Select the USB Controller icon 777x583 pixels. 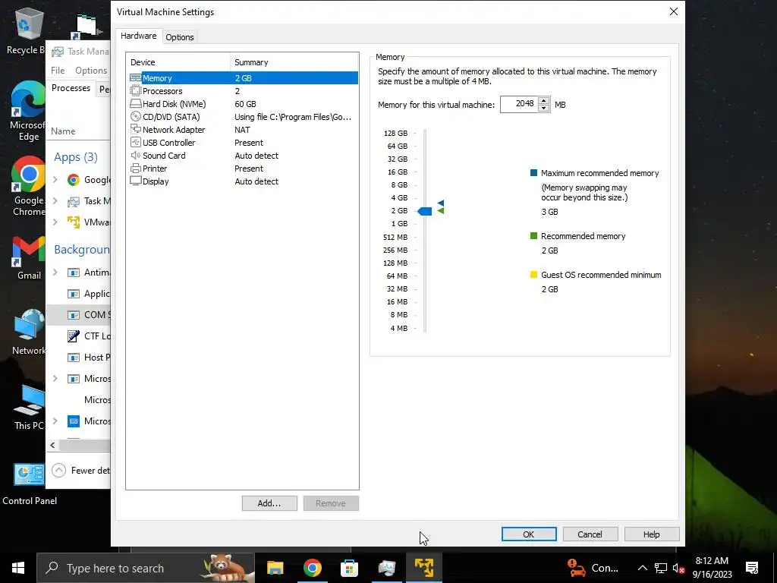pos(135,142)
